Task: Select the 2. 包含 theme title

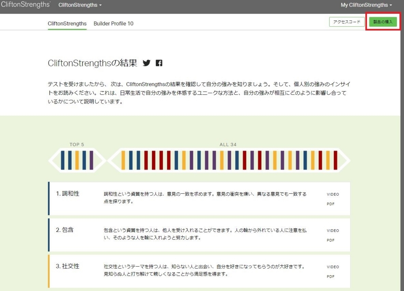Action: pyautogui.click(x=65, y=230)
